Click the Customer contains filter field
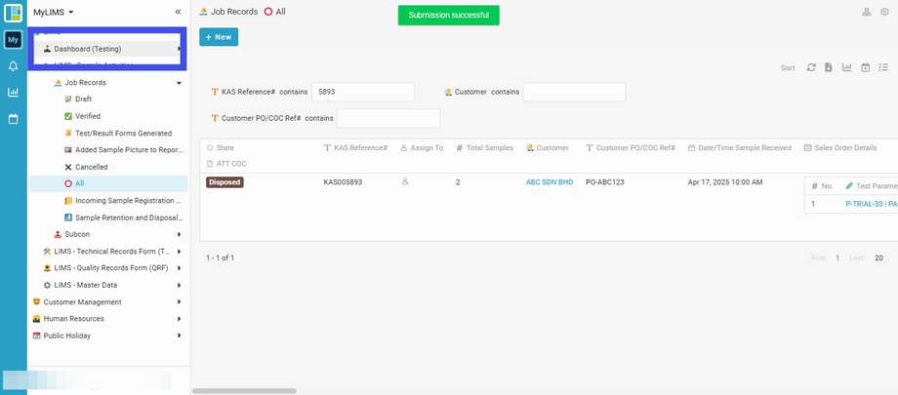 click(574, 92)
